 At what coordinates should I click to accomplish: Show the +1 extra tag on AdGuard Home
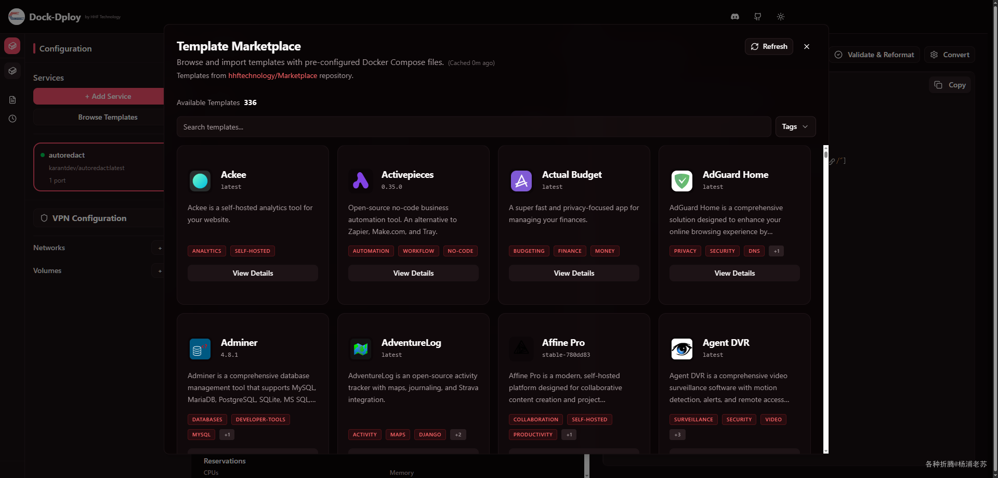click(x=777, y=251)
